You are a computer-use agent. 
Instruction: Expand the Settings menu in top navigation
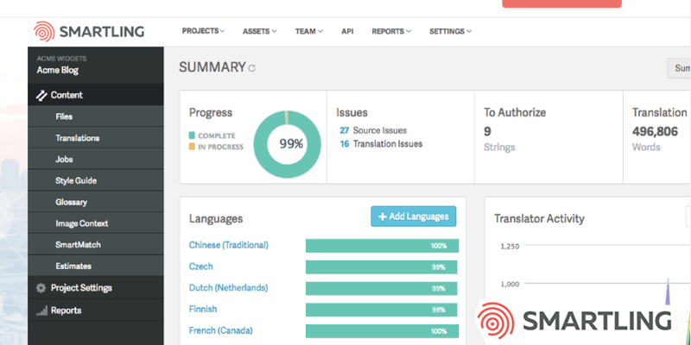pos(450,31)
